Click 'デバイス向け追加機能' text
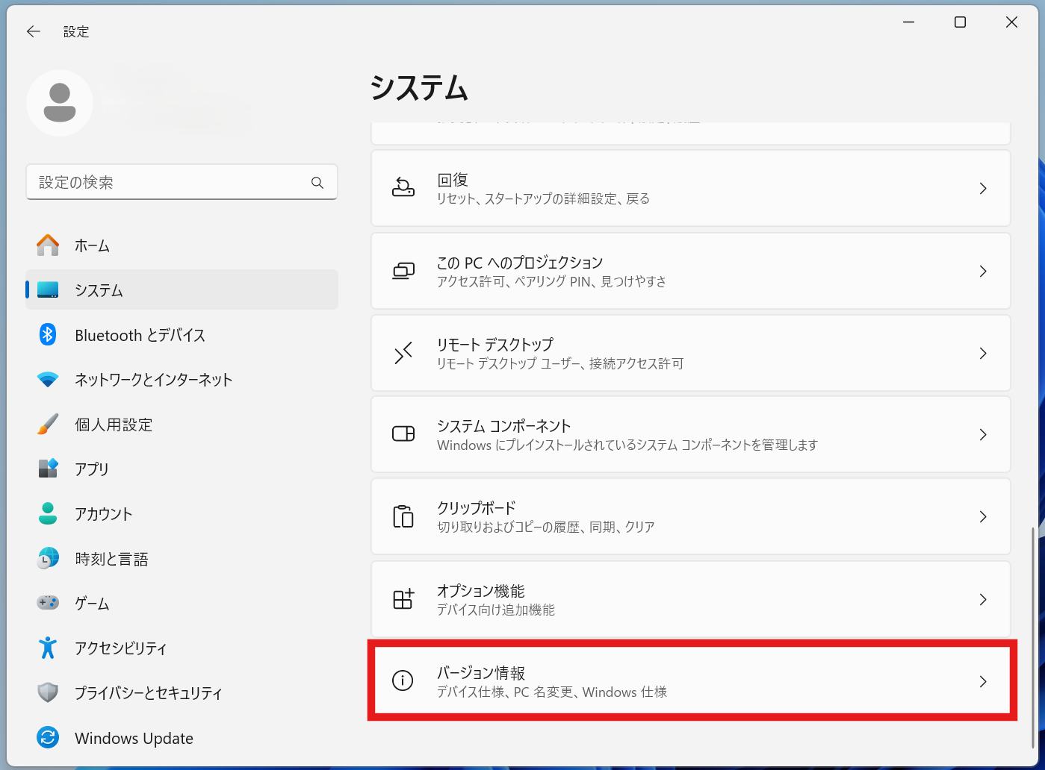 (496, 610)
